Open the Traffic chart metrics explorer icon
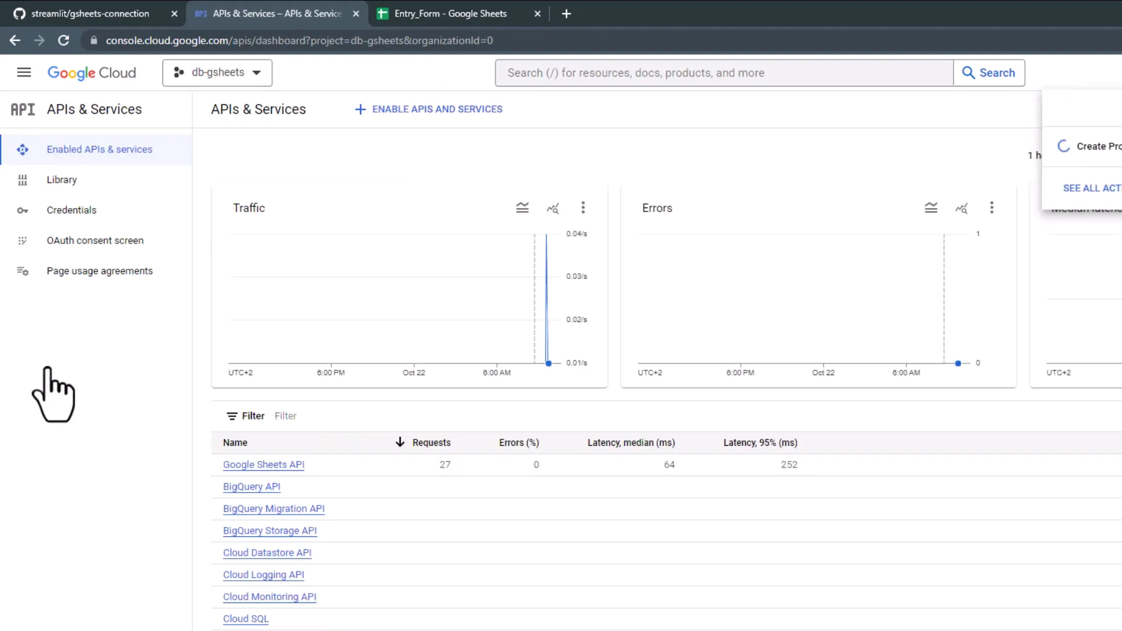Viewport: 1122px width, 631px height. point(553,207)
